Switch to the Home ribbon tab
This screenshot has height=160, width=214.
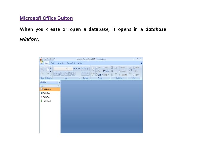pos(47,63)
